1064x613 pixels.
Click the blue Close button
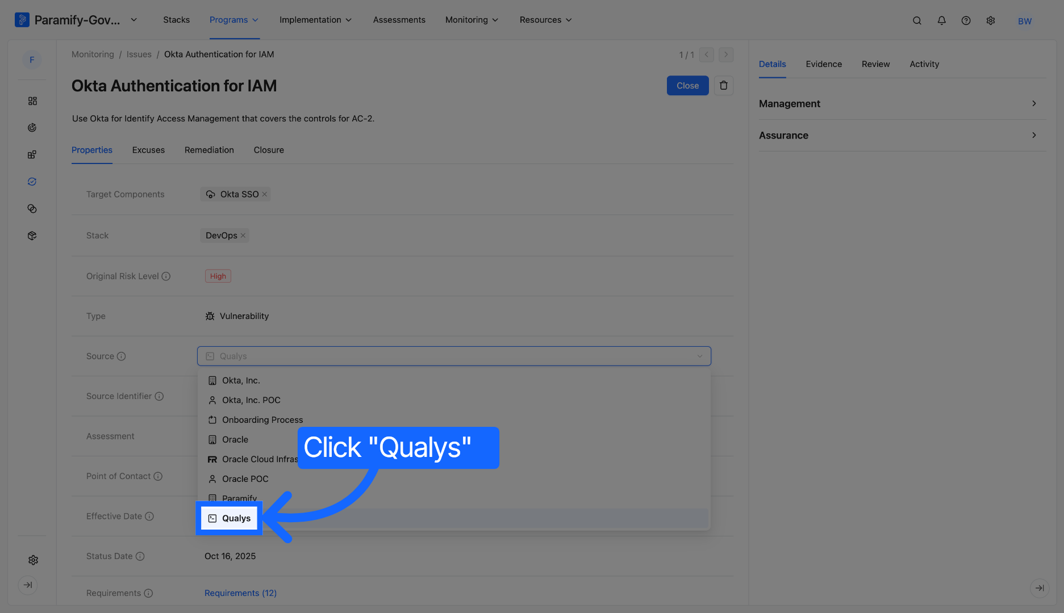pos(687,86)
